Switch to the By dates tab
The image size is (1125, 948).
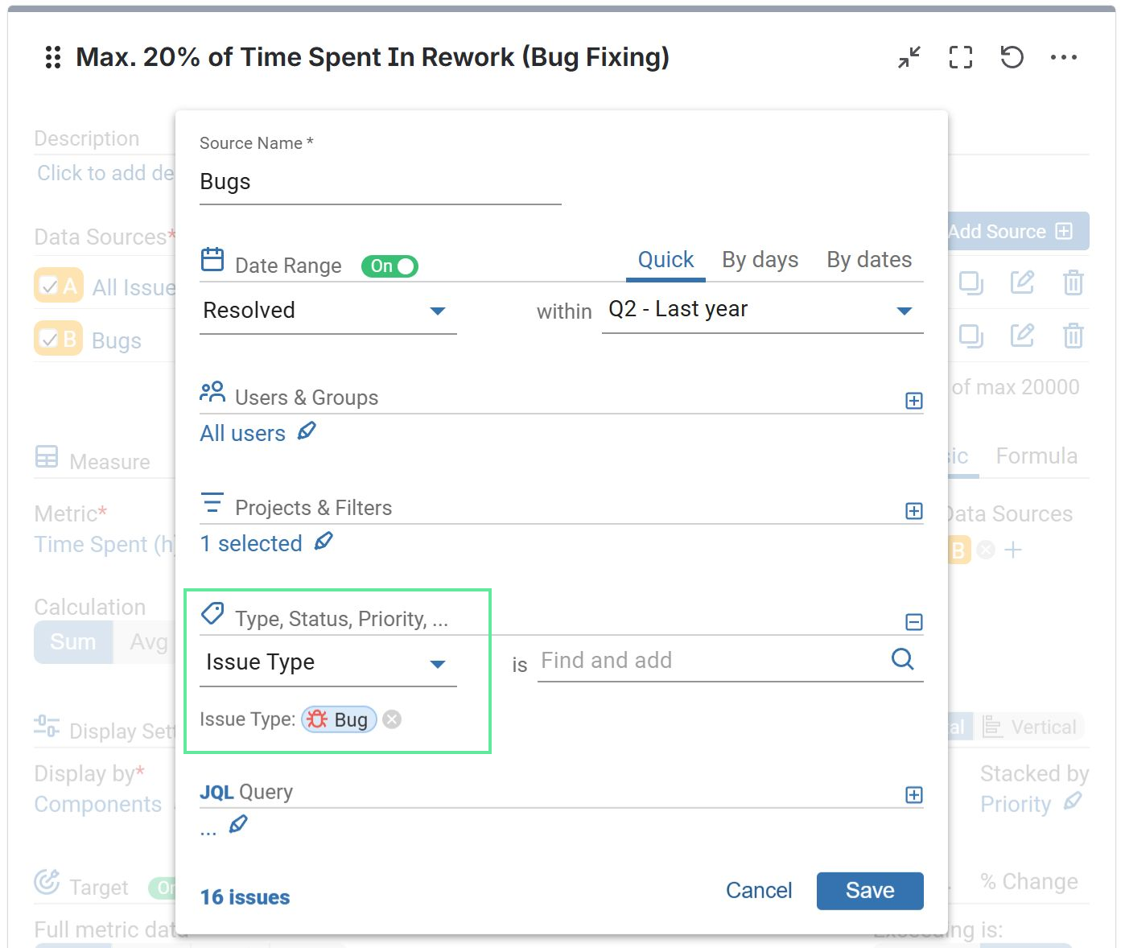click(869, 260)
